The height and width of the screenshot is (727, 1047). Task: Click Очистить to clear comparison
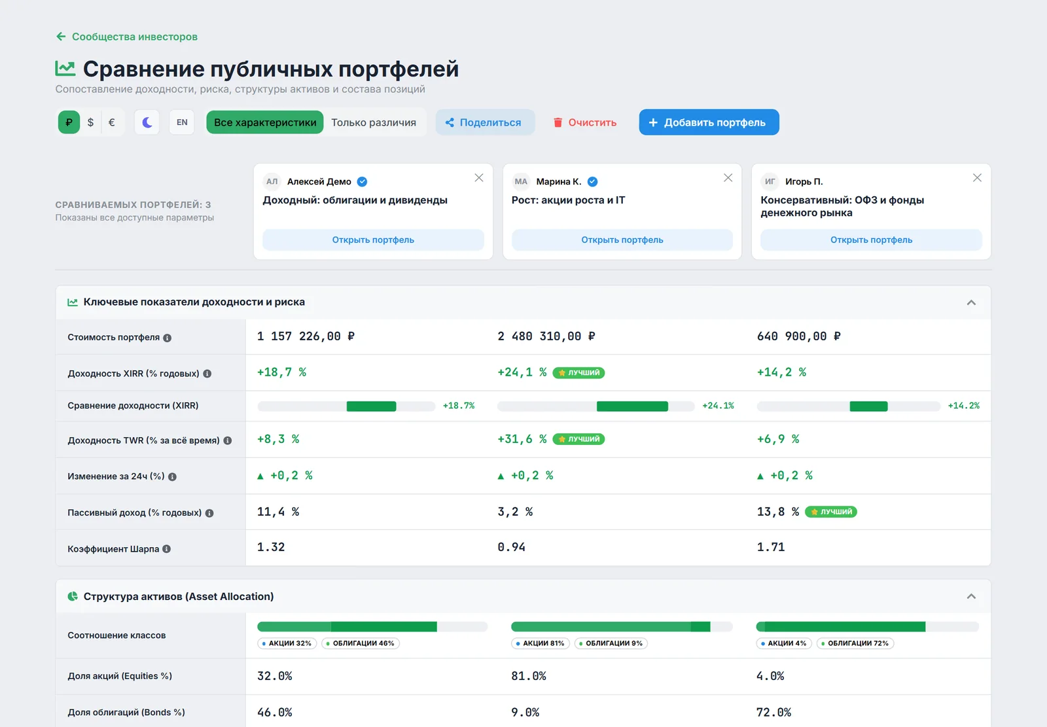(586, 122)
